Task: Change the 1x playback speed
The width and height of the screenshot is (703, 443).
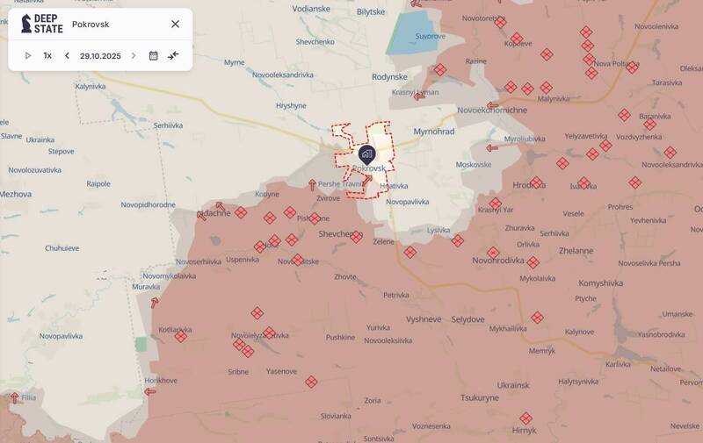Action: [x=47, y=55]
